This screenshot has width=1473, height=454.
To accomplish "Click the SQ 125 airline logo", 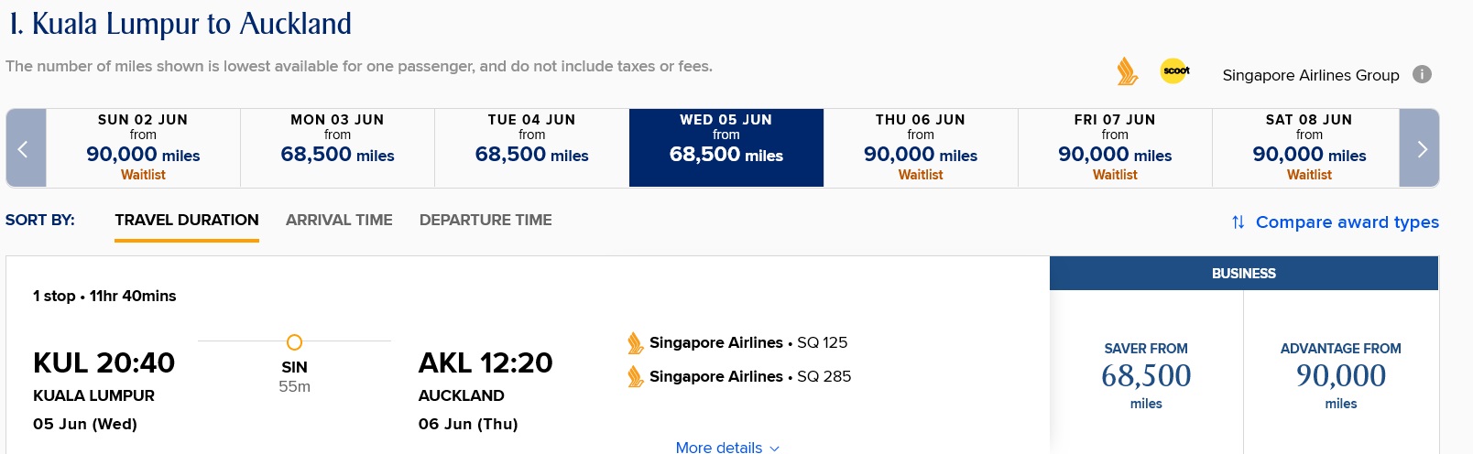I will click(x=635, y=343).
